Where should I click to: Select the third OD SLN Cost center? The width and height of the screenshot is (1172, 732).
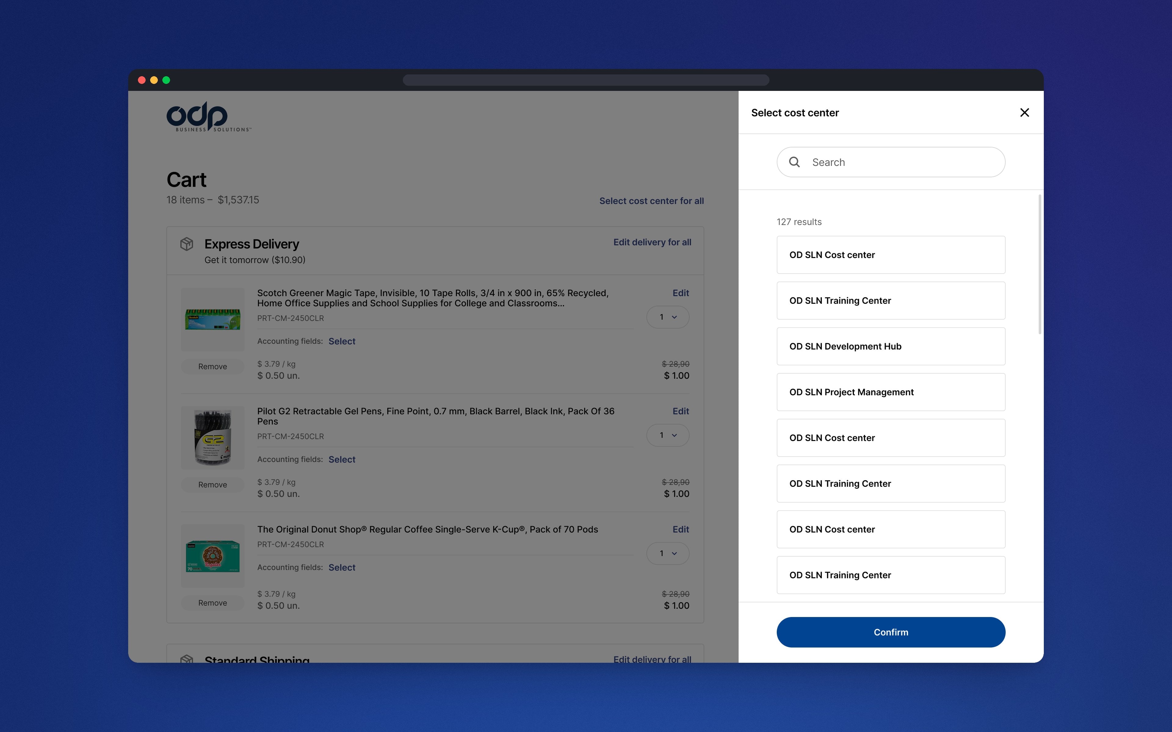pyautogui.click(x=891, y=529)
